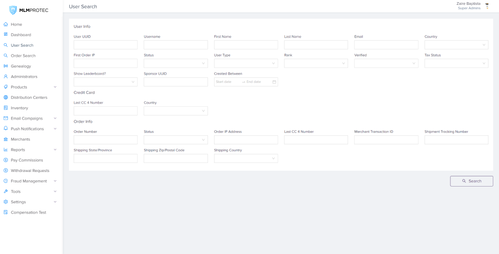Click the Pay Commissions dollar icon

pyautogui.click(x=6, y=160)
